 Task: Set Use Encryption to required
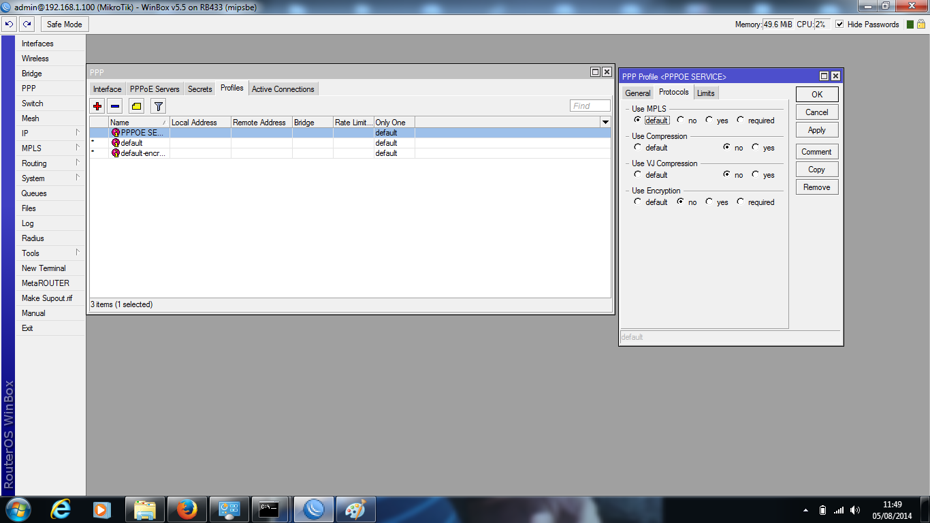(x=740, y=202)
